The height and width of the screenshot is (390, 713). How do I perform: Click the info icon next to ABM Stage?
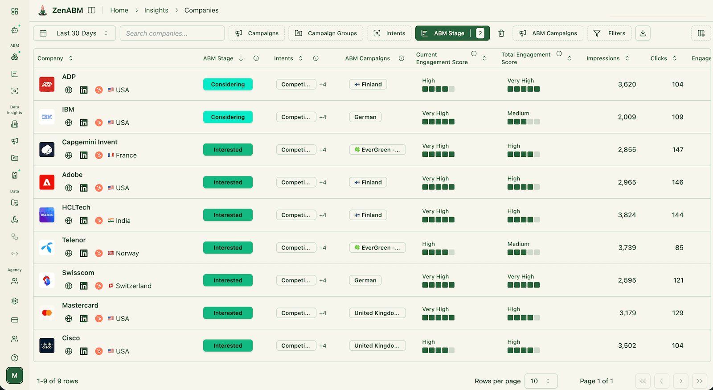256,58
